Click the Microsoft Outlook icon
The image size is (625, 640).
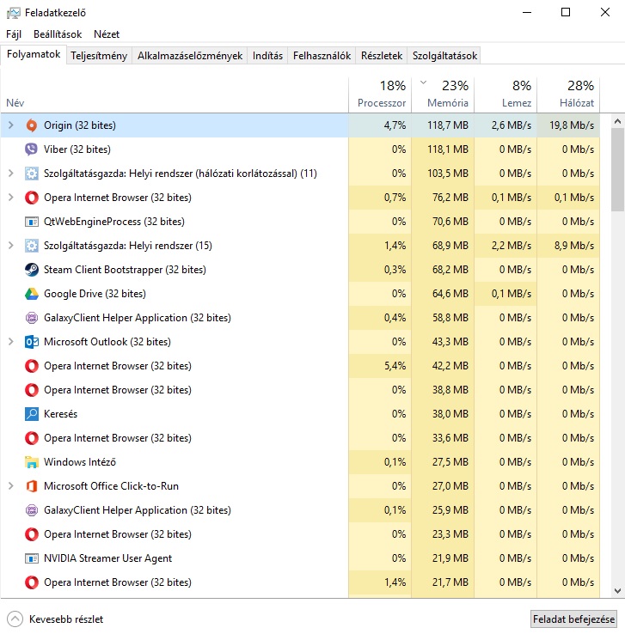tap(32, 342)
